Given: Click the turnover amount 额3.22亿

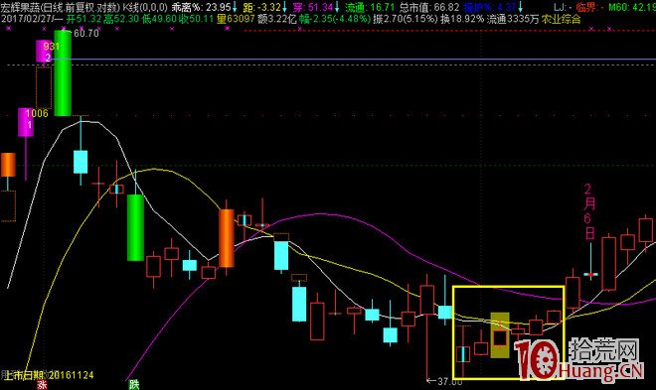Looking at the screenshot, I should pos(276,19).
